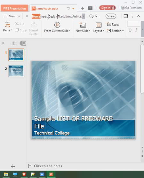Select slide 2 thumbnail
The width and height of the screenshot is (144, 178).
click(16, 71)
